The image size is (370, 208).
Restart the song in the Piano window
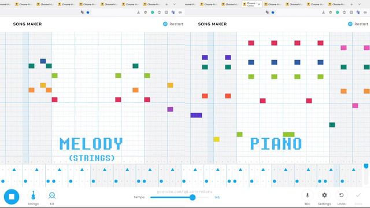[358, 24]
